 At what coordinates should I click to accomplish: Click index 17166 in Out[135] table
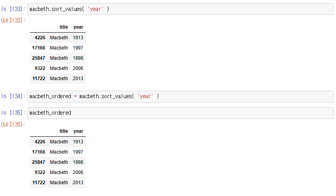click(x=39, y=152)
